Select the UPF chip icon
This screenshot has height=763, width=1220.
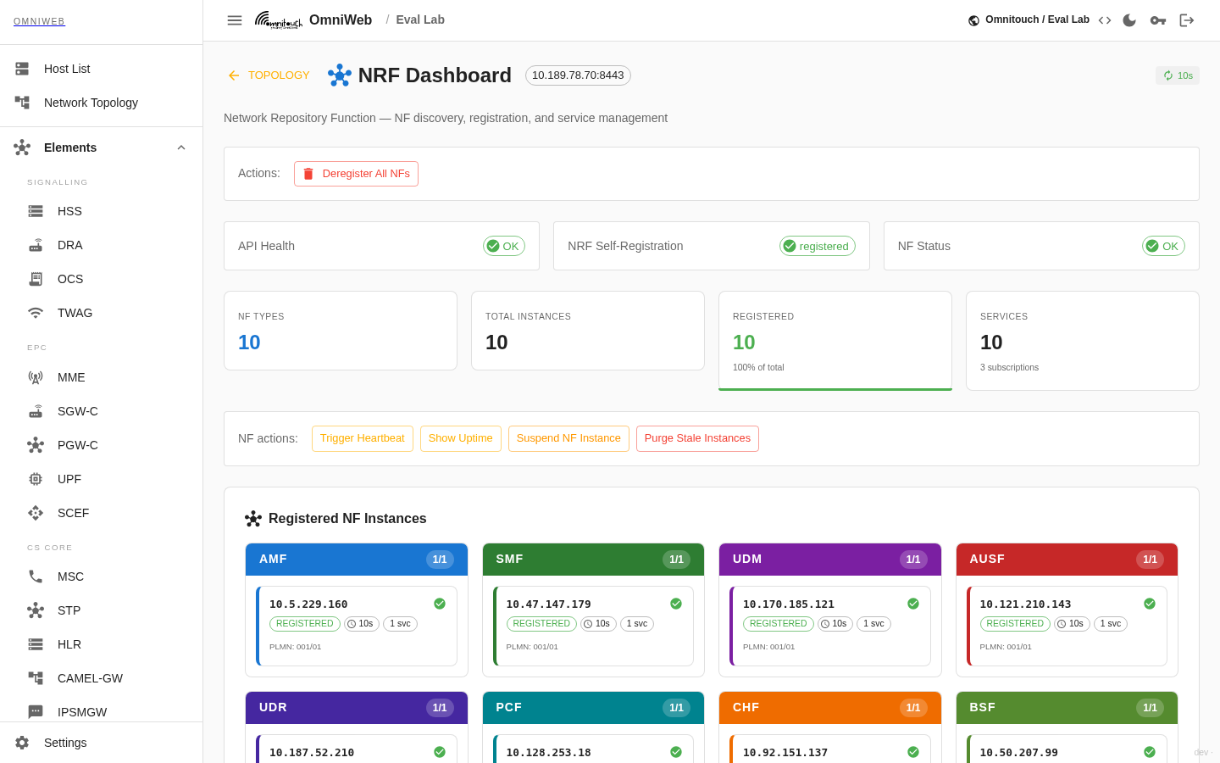36,479
